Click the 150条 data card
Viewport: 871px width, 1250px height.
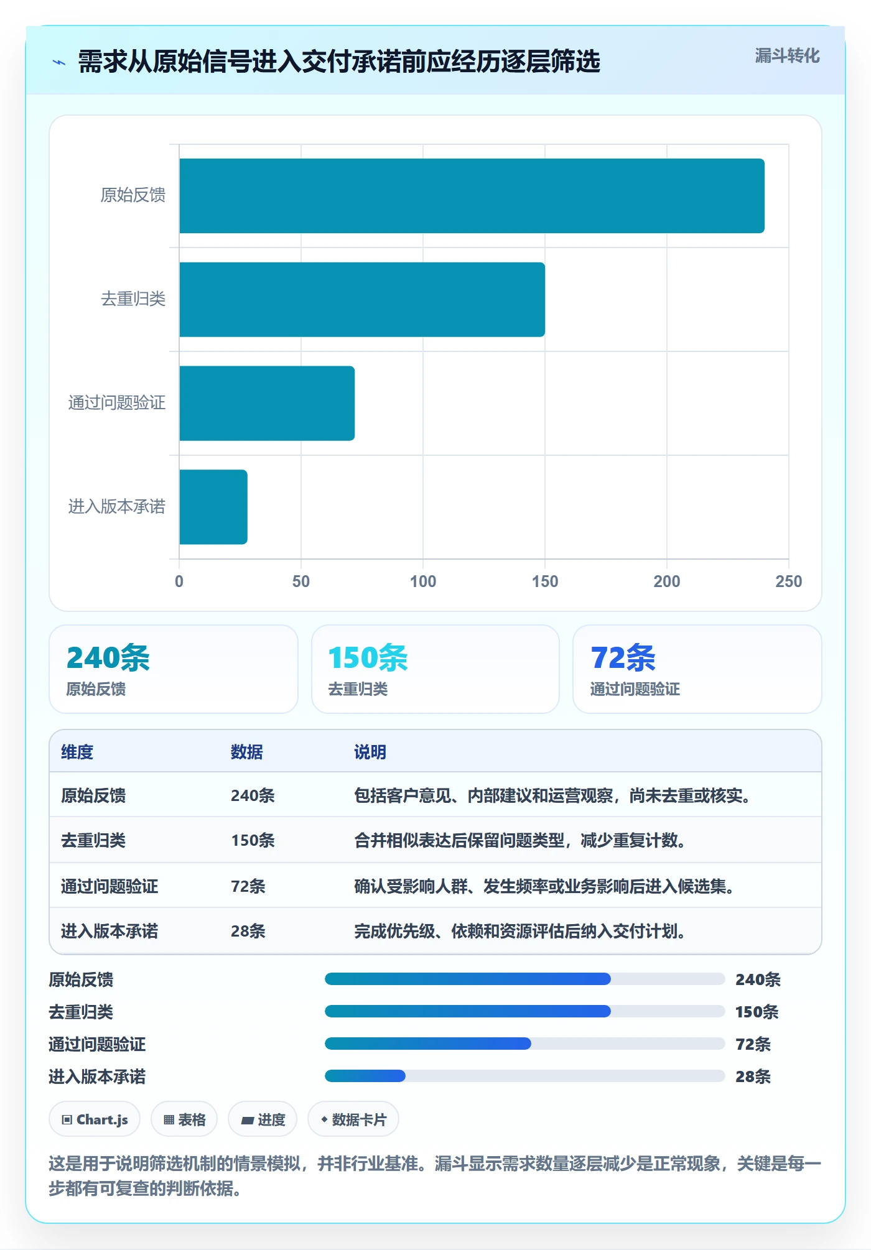click(435, 669)
